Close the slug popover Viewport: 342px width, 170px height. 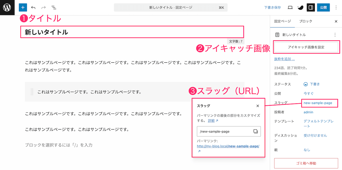[x=258, y=106]
